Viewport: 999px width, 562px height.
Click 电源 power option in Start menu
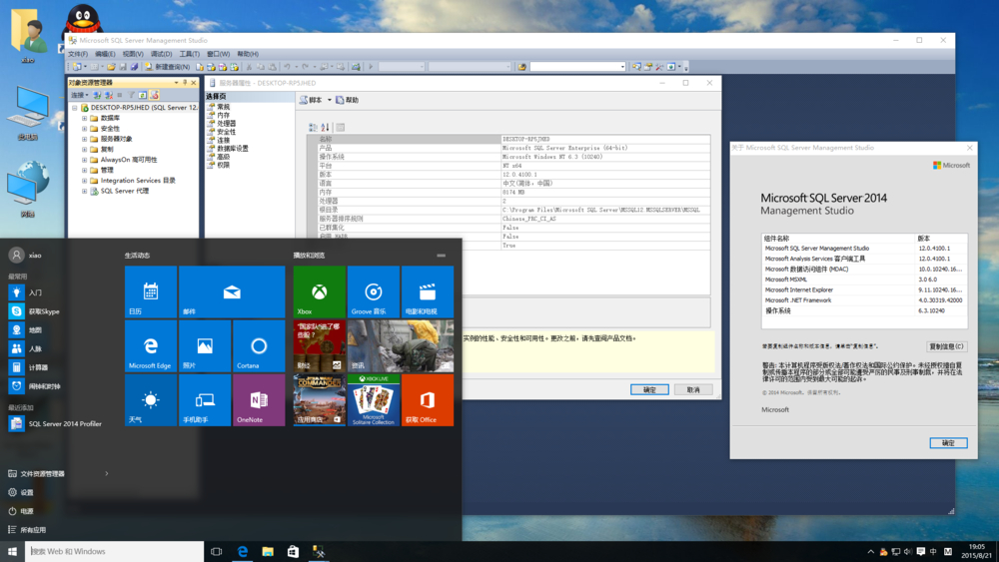21,511
